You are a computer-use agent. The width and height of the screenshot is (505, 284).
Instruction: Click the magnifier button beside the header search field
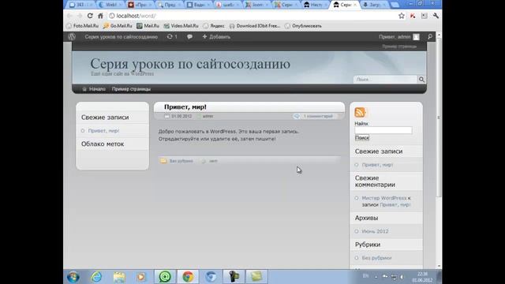coord(421,79)
